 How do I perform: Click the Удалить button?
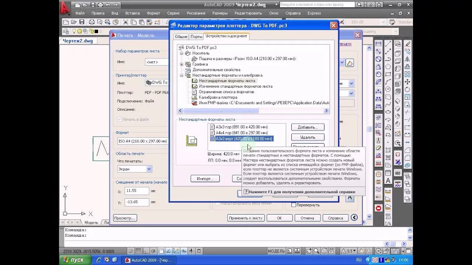[308, 137]
